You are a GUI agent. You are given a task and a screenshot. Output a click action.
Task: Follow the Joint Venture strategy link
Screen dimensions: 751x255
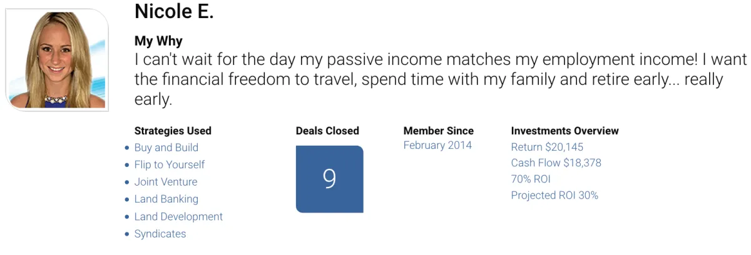tap(166, 182)
